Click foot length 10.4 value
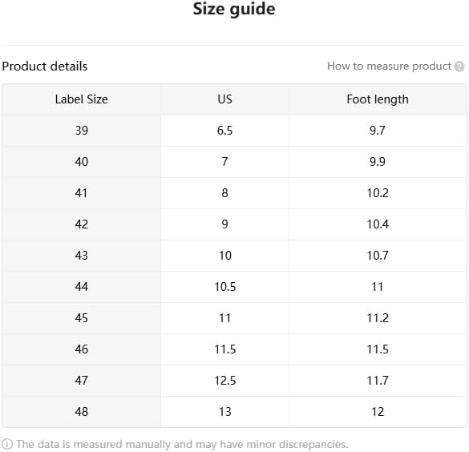Viewport: 469px width, 452px height. pos(378,224)
